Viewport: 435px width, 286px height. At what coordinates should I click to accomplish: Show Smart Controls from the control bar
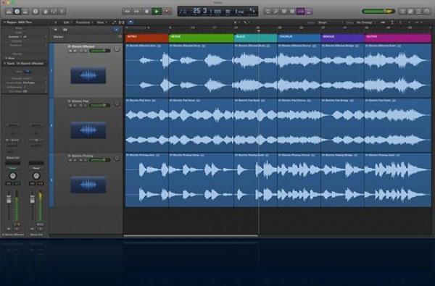pyautogui.click(x=46, y=12)
